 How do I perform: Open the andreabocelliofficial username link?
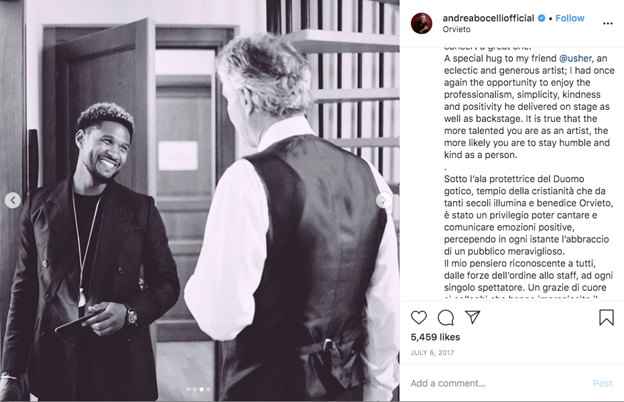pos(489,18)
